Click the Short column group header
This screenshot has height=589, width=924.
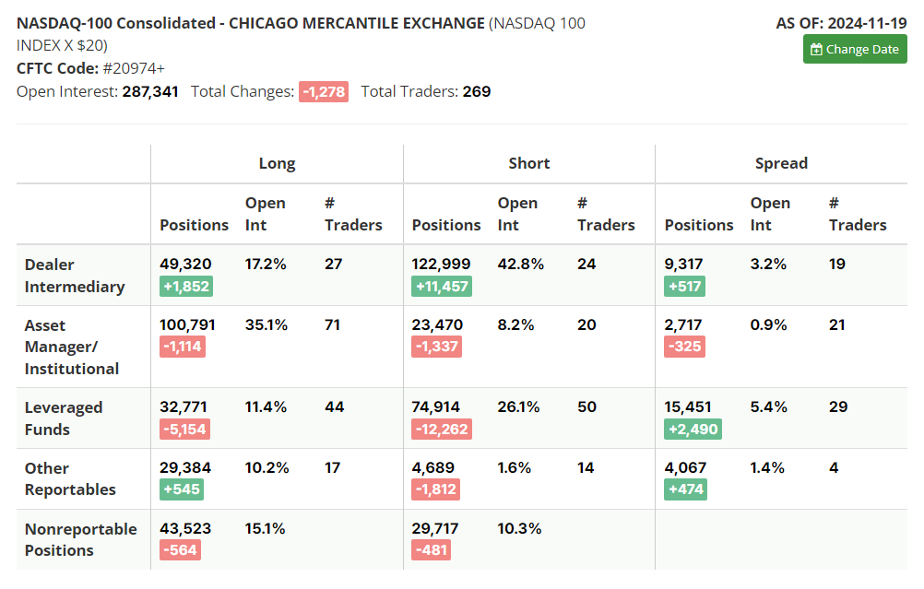click(529, 164)
